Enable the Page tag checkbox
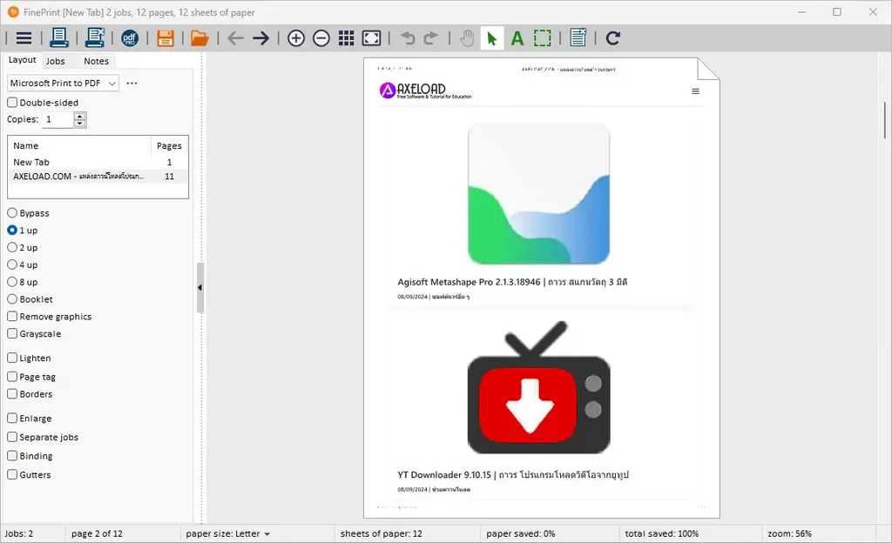The image size is (892, 543). (x=12, y=377)
